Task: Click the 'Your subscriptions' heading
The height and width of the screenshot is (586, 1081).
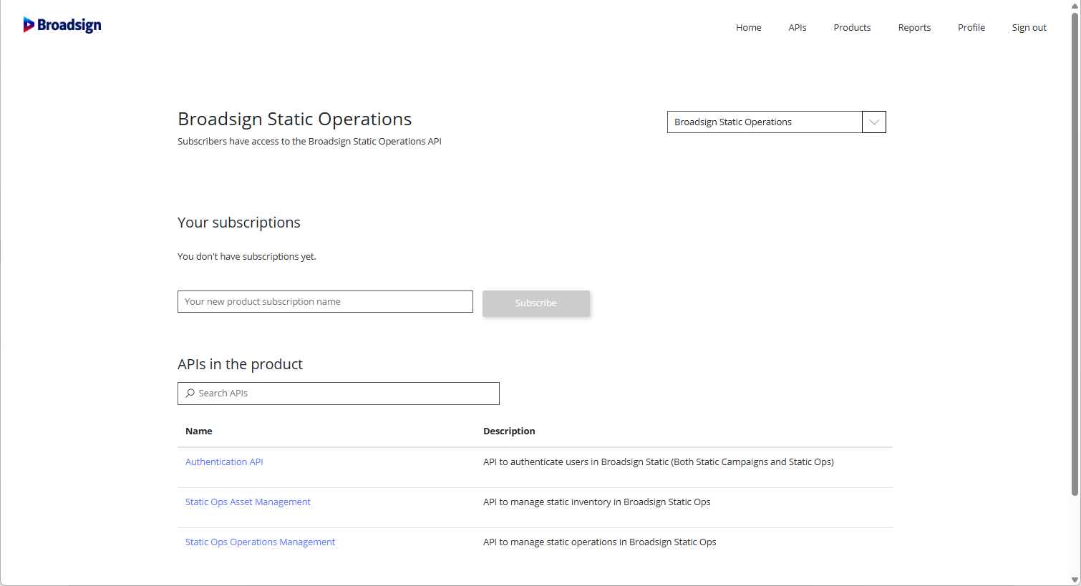Action: click(x=239, y=223)
